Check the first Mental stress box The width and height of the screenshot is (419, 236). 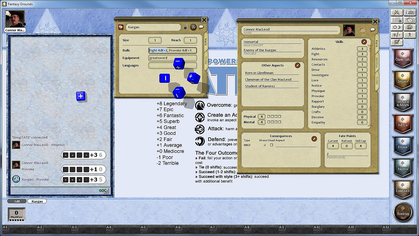[269, 122]
